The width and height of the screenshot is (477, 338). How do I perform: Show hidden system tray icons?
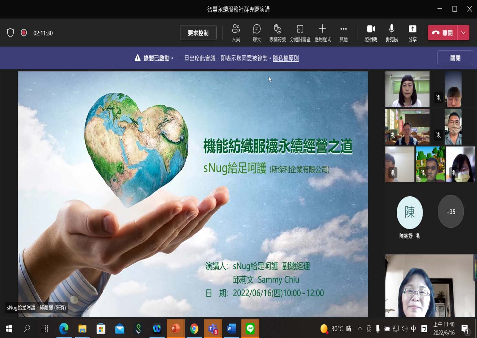tap(360, 329)
